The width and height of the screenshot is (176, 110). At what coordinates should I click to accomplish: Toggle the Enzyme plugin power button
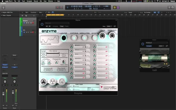tap(42, 24)
